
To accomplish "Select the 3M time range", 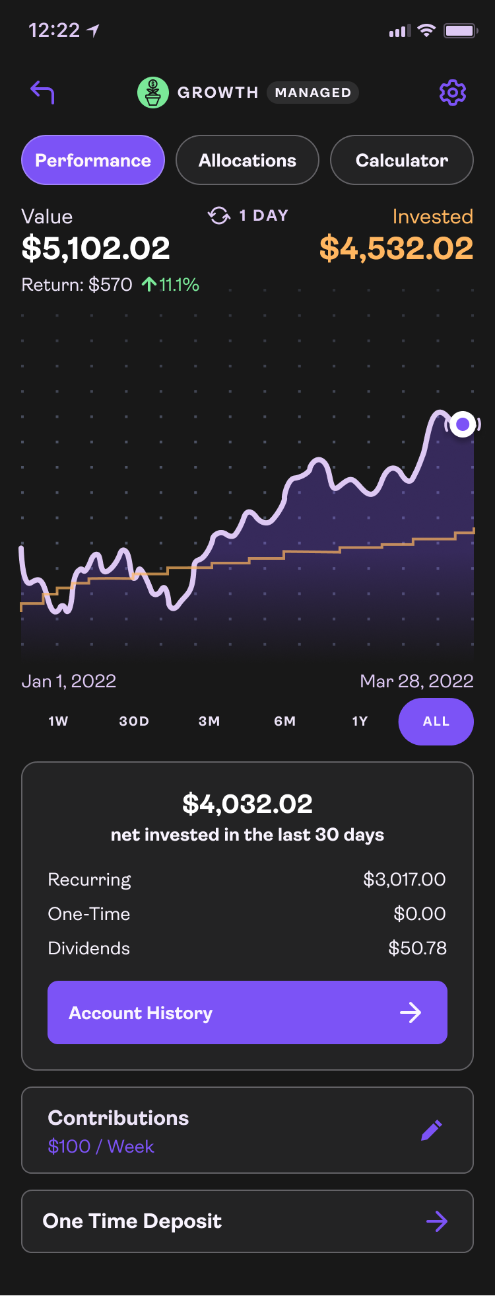I will pos(209,721).
